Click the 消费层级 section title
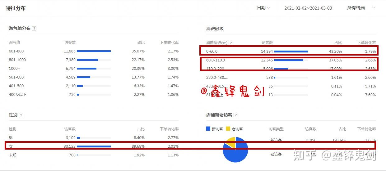The height and width of the screenshot is (171, 386). click(215, 29)
